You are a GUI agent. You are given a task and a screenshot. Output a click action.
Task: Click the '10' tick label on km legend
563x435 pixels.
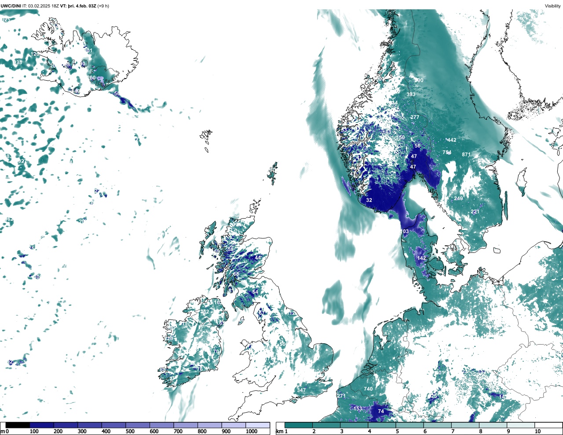[x=537, y=432]
